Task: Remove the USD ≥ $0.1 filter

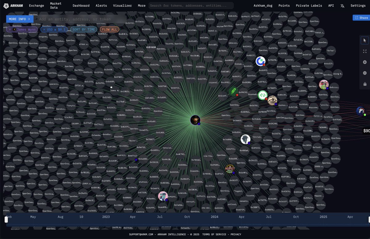Action: [44, 30]
